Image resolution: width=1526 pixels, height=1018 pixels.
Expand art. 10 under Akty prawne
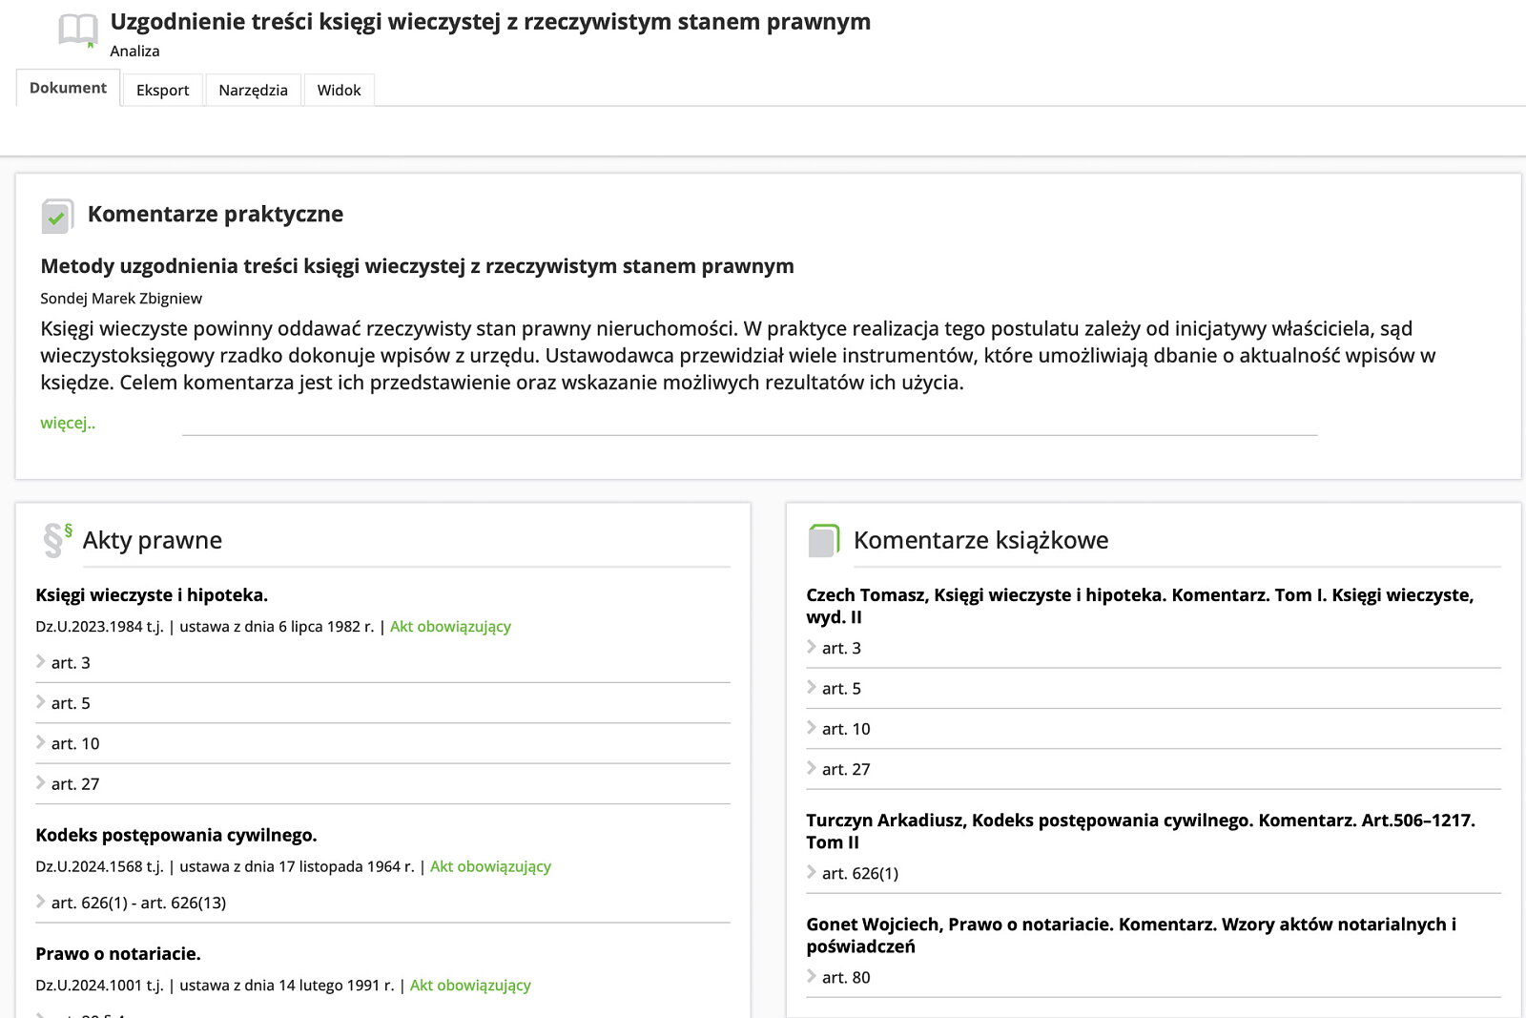click(75, 744)
